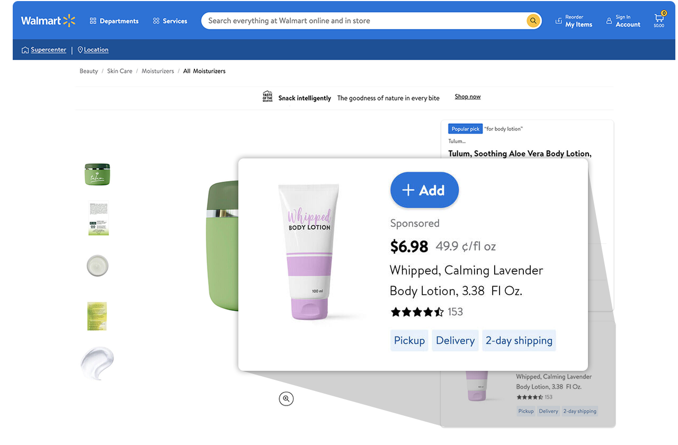Click the zoom magnifier icon below image
This screenshot has width=678, height=445.
[x=286, y=399]
